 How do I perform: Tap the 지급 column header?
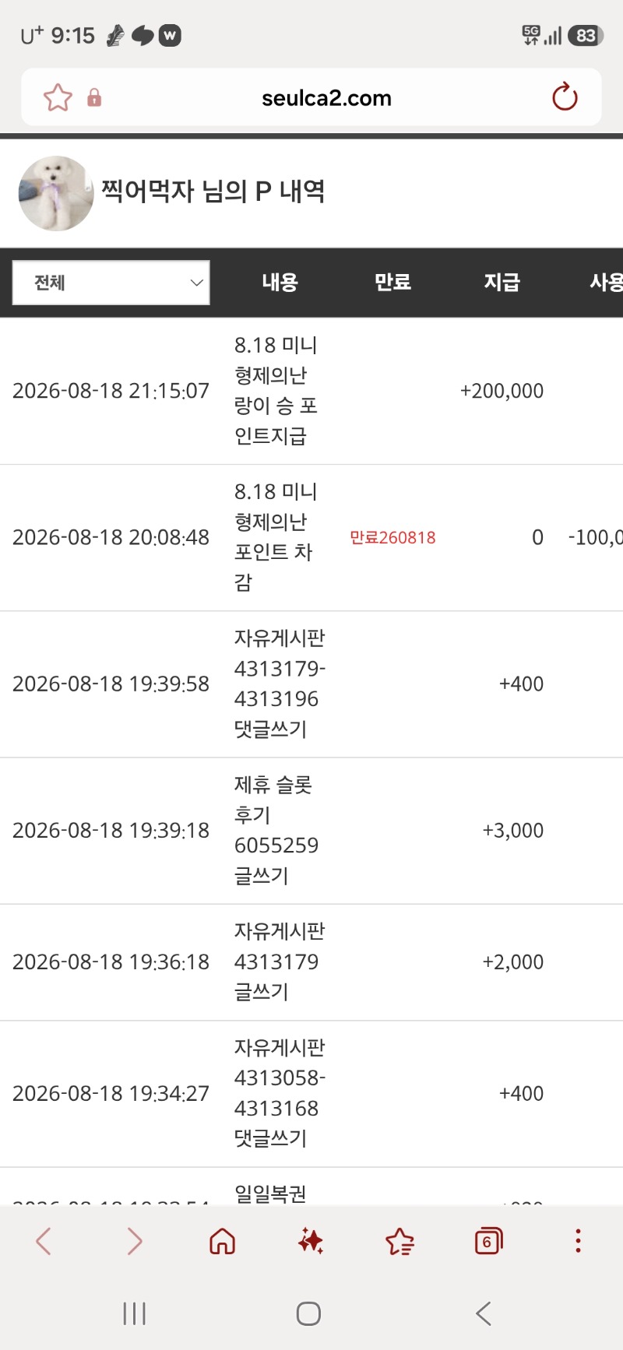502,283
